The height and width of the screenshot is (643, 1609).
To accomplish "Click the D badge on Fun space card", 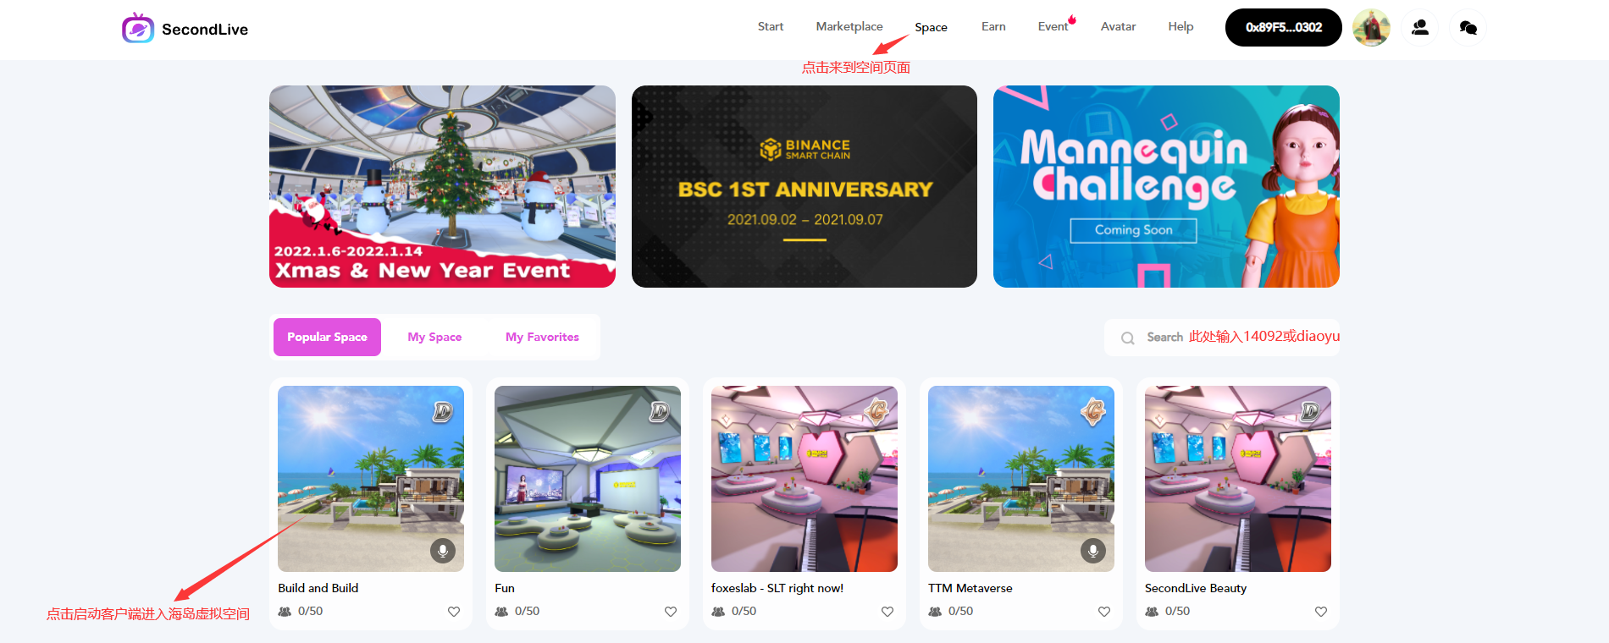I will [660, 411].
